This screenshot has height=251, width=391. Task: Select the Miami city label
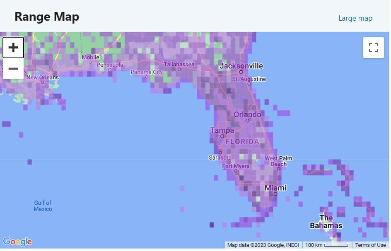tap(276, 189)
